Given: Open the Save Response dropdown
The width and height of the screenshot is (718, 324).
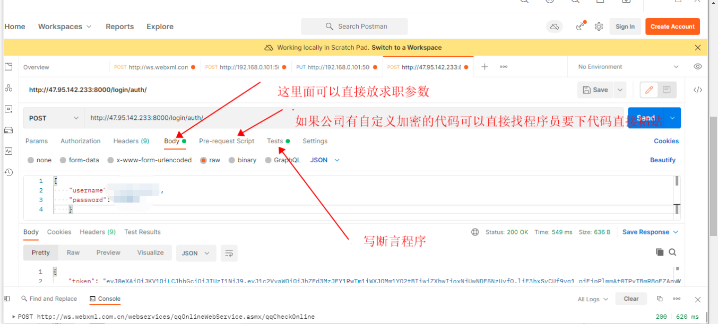Looking at the screenshot, I should [x=650, y=232].
